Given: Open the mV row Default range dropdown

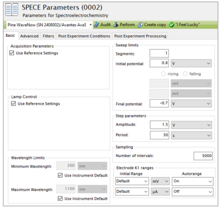Looking at the screenshot, I should 132,181.
